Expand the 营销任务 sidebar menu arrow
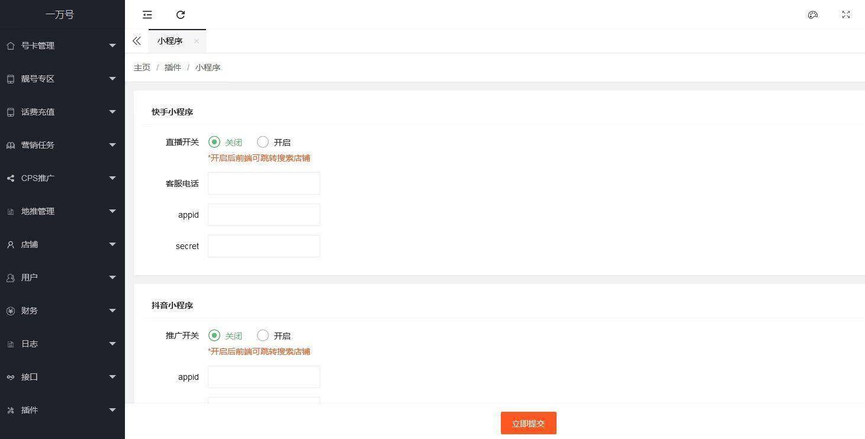The width and height of the screenshot is (865, 439). (x=112, y=145)
